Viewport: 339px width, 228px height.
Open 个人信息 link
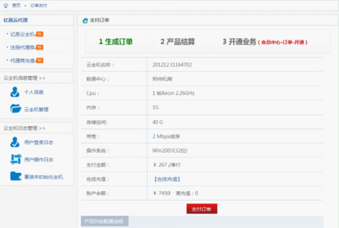34,92
